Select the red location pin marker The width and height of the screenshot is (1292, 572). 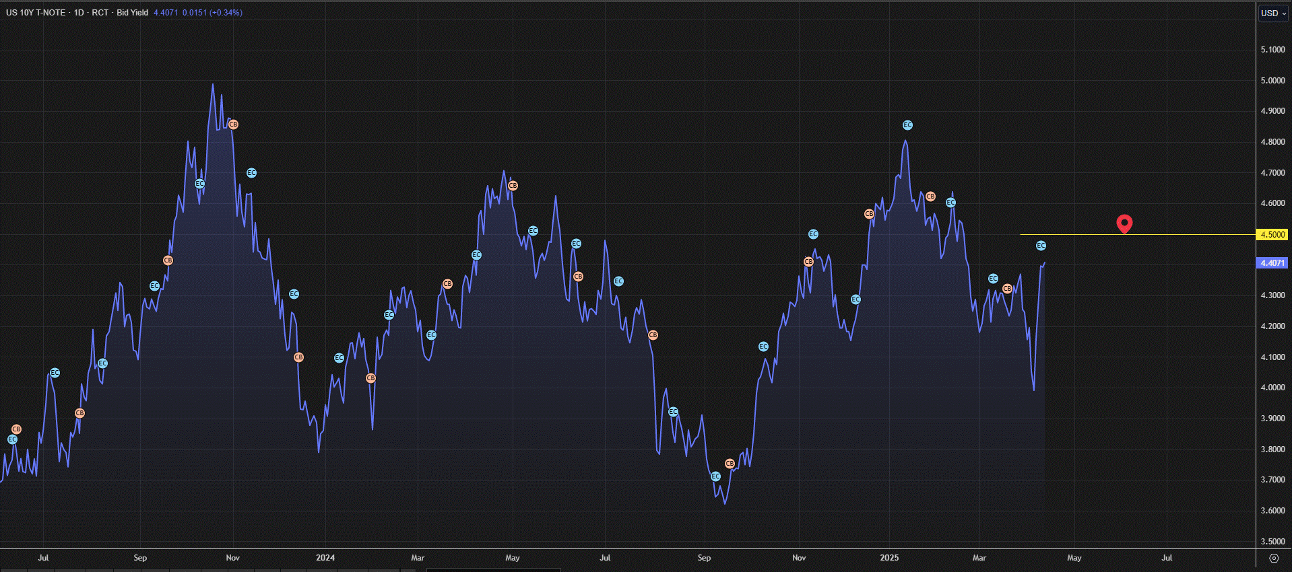1124,223
